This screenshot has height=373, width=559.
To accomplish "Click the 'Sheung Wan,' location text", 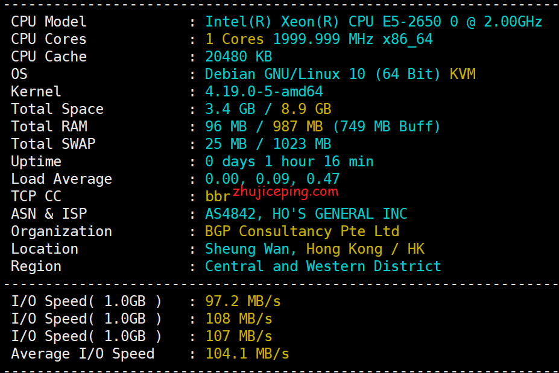I will coord(251,249).
